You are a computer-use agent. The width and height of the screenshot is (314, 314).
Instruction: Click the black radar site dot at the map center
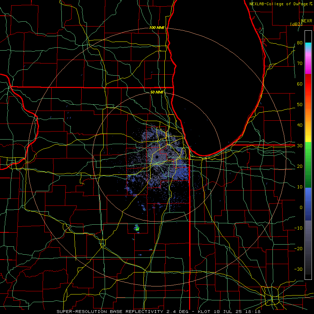click(157, 157)
